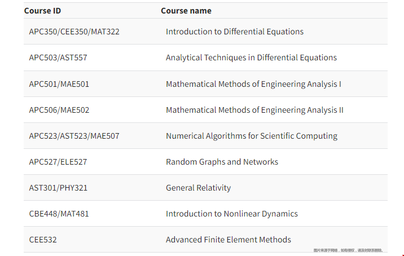This screenshot has height=256, width=404.
Task: Select course ID APC501/MAE501
Action: coord(59,84)
